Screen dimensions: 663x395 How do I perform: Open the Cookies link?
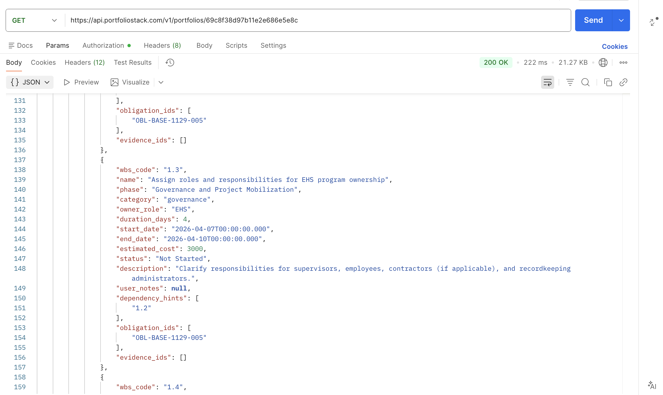(615, 47)
